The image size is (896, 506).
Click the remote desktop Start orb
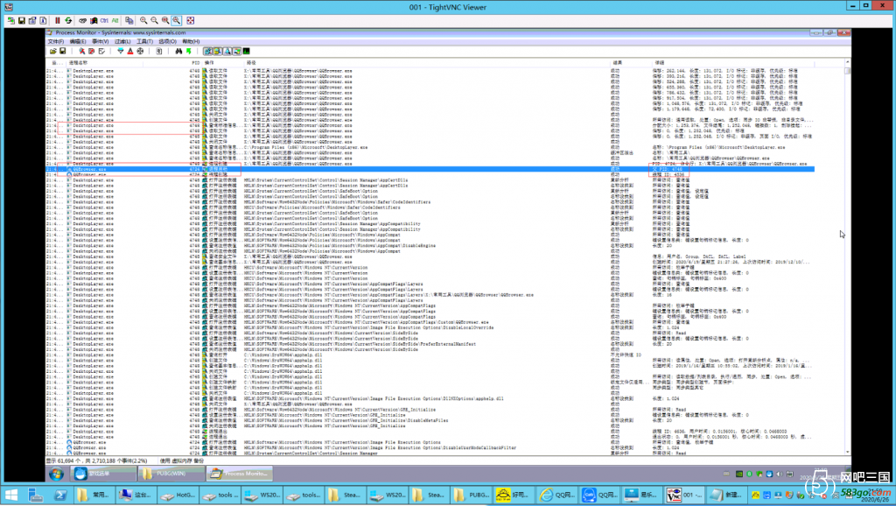(x=56, y=474)
